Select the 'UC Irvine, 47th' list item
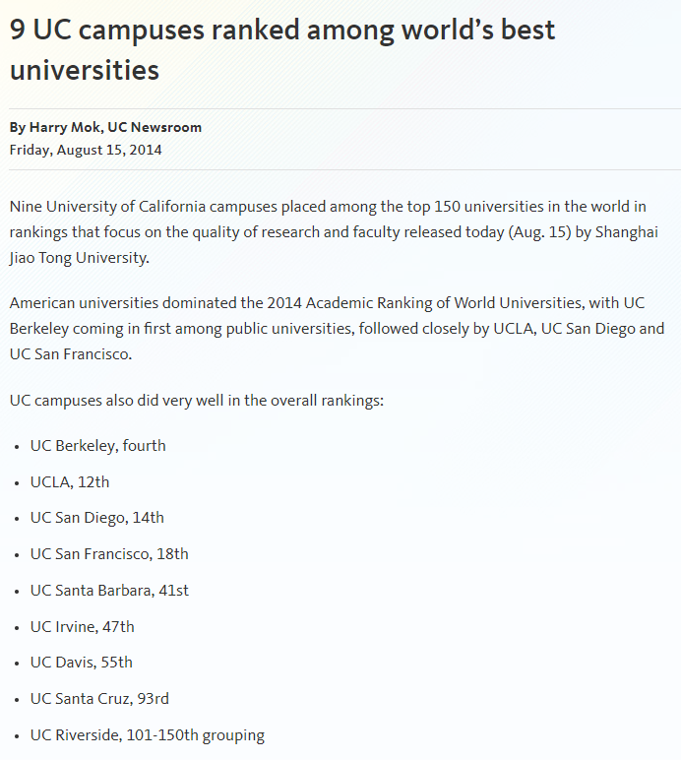The width and height of the screenshot is (681, 760). 82,626
